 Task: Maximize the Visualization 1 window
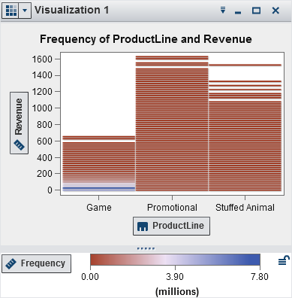click(256, 11)
